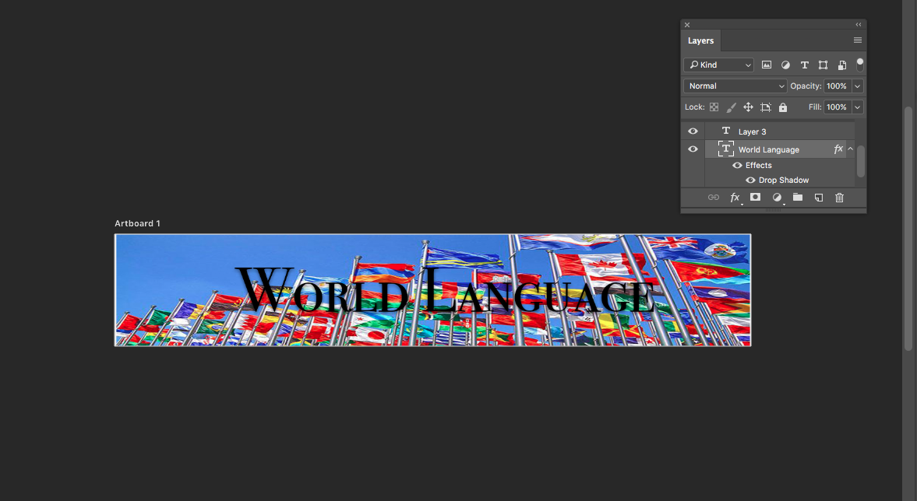This screenshot has width=917, height=501.
Task: Open the Normal blend mode dropdown
Action: pos(735,86)
